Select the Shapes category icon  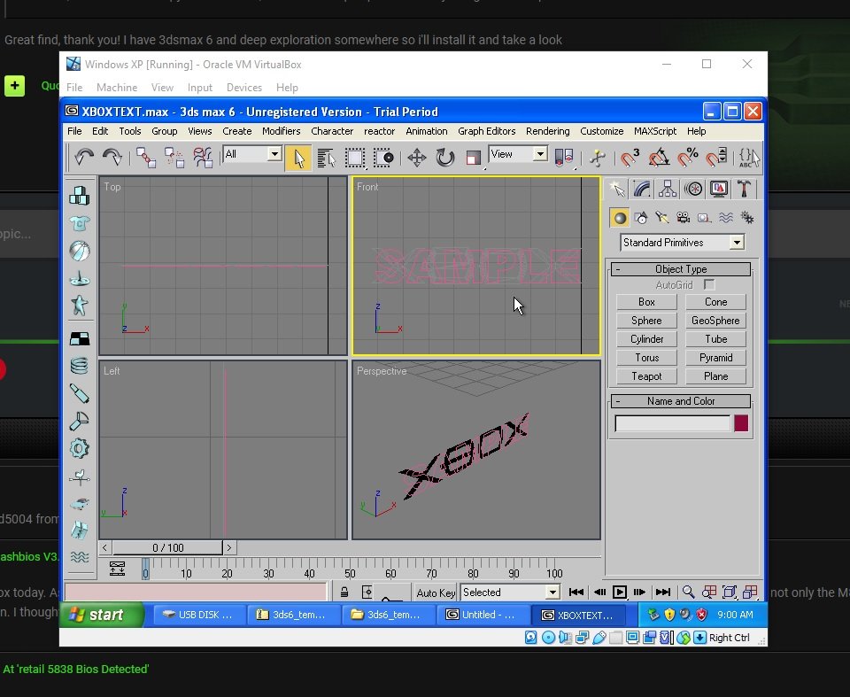tap(641, 218)
